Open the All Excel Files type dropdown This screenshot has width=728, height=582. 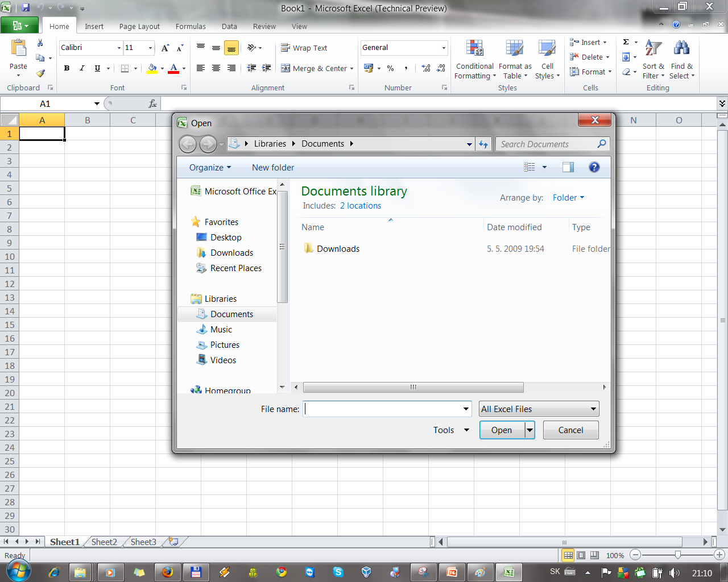pos(539,409)
